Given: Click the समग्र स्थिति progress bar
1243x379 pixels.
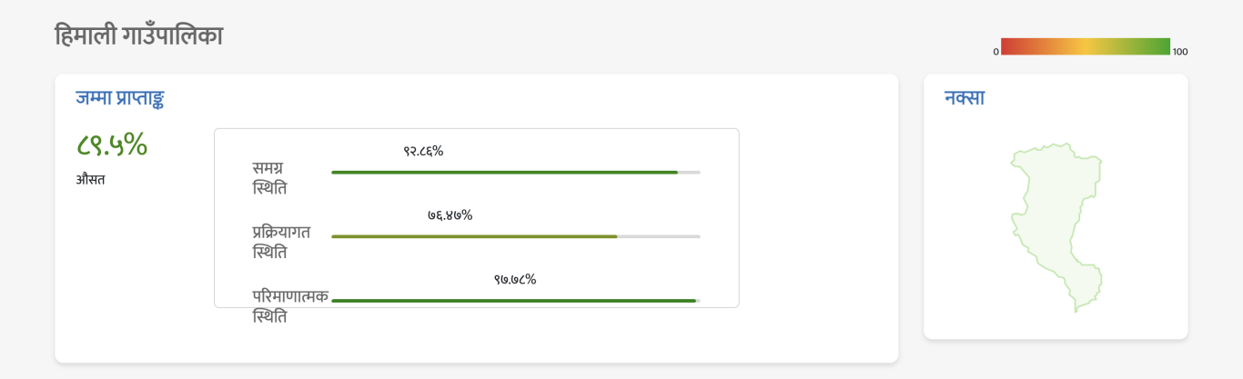Looking at the screenshot, I should tap(516, 172).
